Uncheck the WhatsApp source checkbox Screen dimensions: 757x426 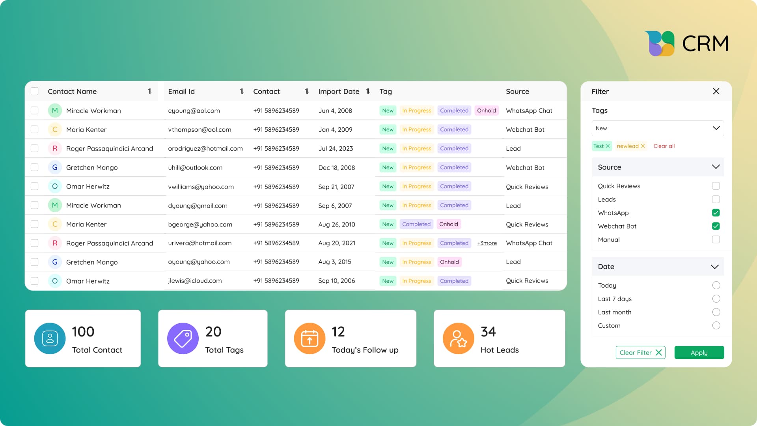716,213
